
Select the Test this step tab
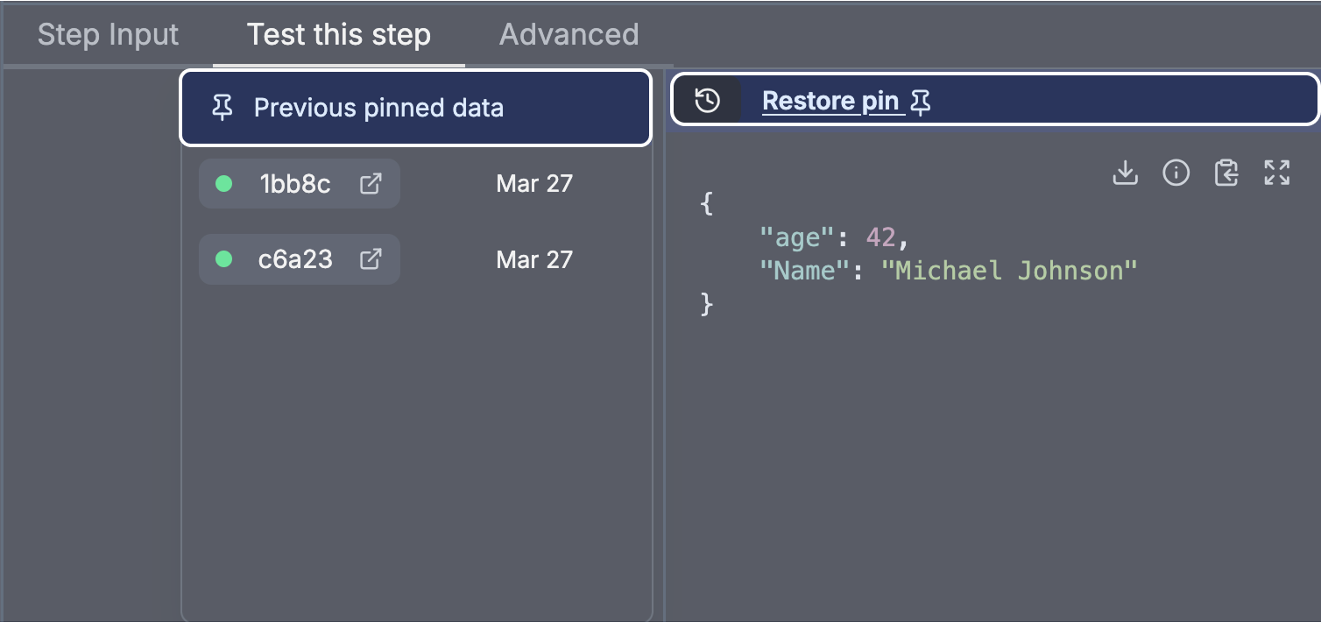tap(338, 34)
